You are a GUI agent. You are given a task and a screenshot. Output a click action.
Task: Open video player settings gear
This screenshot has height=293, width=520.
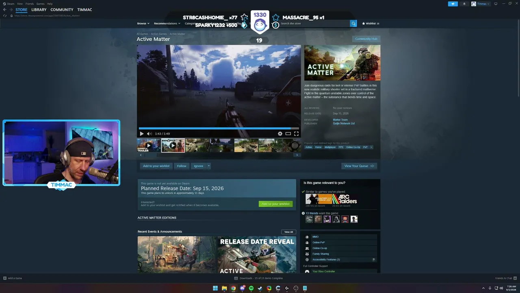pos(280,133)
